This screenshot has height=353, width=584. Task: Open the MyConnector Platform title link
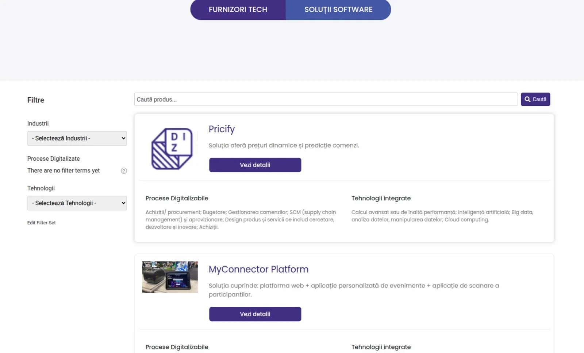258,269
